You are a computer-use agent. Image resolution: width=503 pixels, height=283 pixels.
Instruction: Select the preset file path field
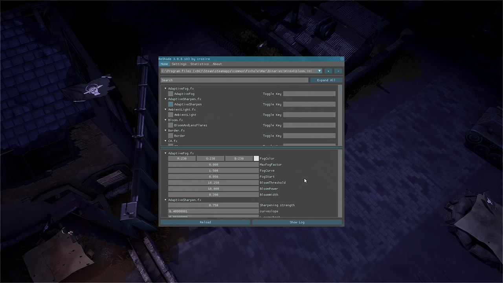click(x=238, y=71)
